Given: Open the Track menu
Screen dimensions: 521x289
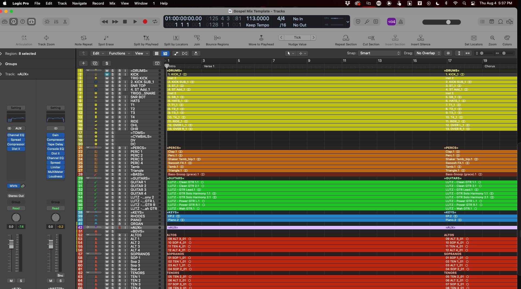Looking at the screenshot, I should coord(62,3).
